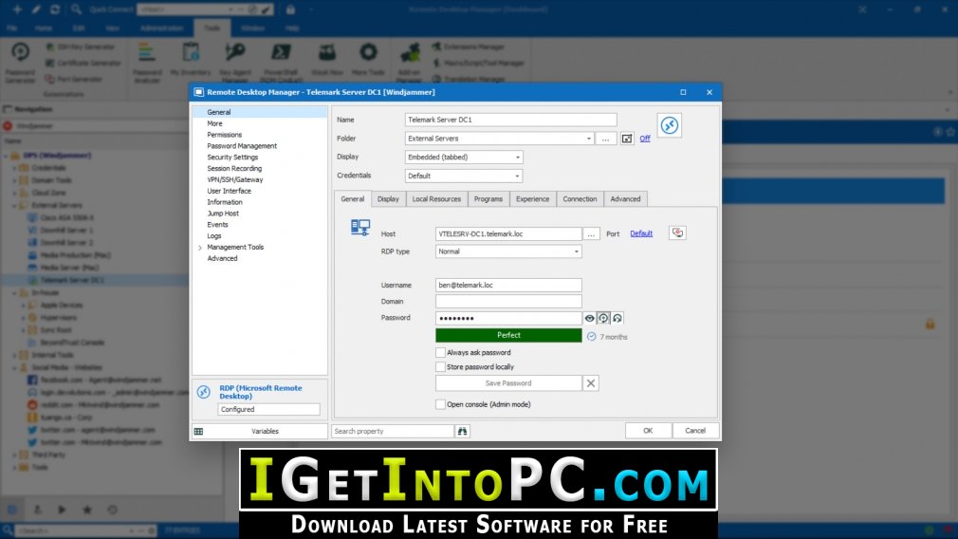Click the Default port link
958x539 pixels.
click(x=641, y=233)
